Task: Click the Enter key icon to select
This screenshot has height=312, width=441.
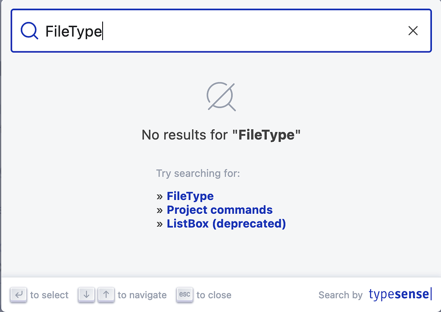Action: click(x=19, y=295)
